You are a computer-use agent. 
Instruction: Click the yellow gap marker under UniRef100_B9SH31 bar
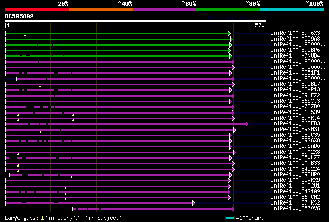click(41, 132)
